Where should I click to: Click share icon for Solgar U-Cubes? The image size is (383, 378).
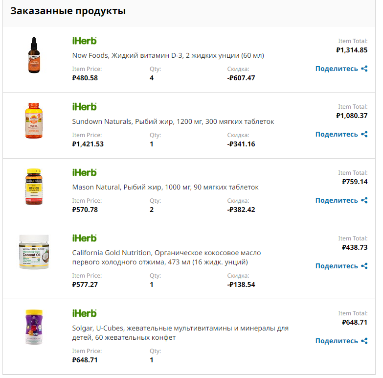coord(364,341)
